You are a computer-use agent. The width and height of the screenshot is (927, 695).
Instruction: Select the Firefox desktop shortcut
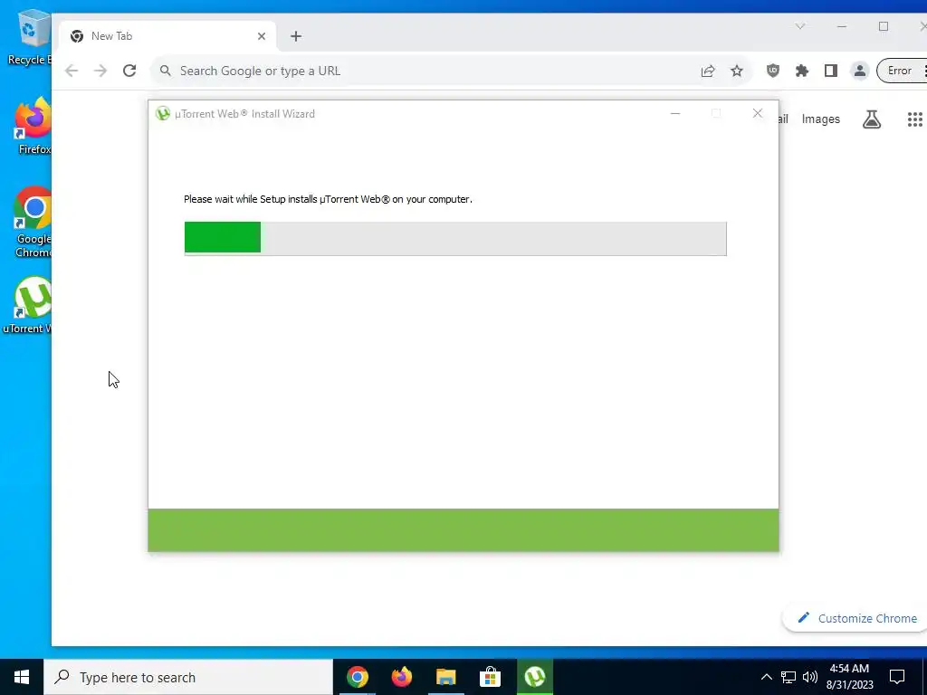33,127
